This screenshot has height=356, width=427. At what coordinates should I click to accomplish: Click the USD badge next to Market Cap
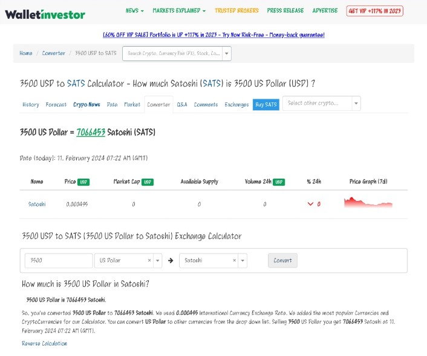pos(148,182)
